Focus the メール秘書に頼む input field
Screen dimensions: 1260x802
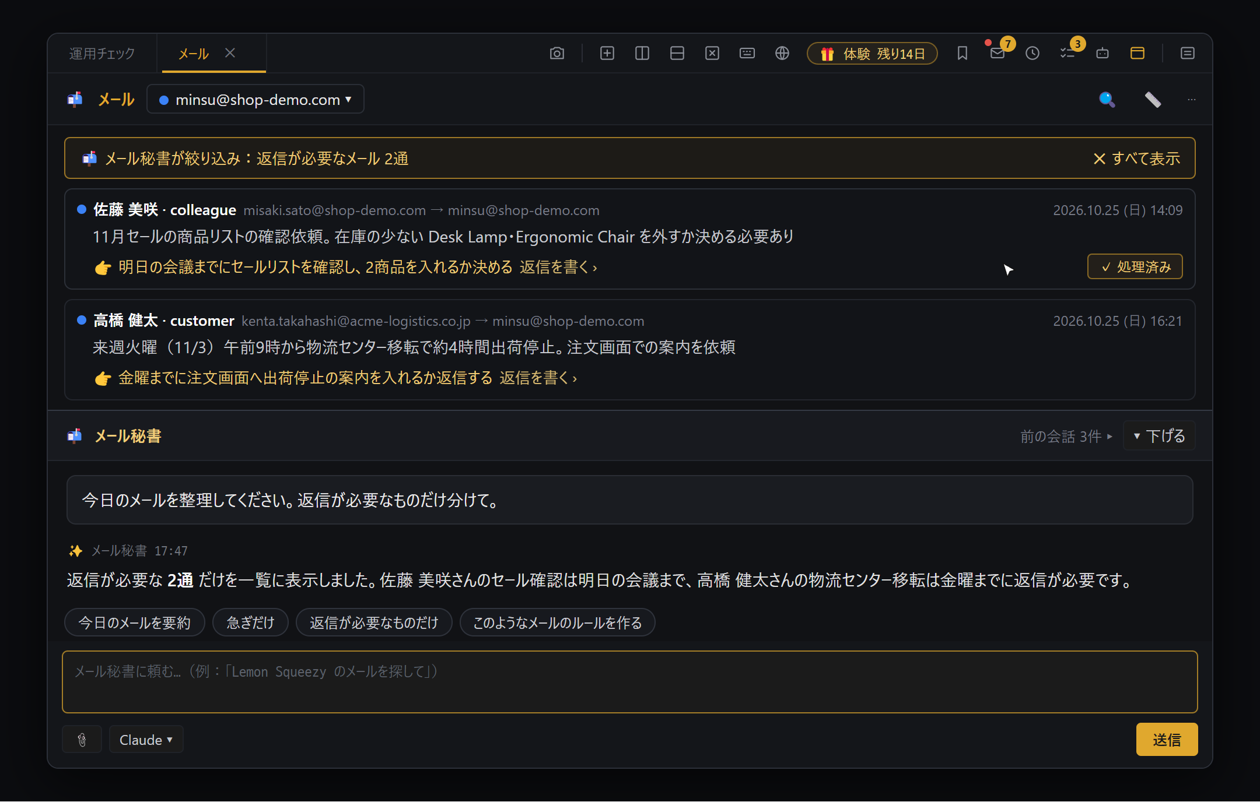pyautogui.click(x=630, y=682)
